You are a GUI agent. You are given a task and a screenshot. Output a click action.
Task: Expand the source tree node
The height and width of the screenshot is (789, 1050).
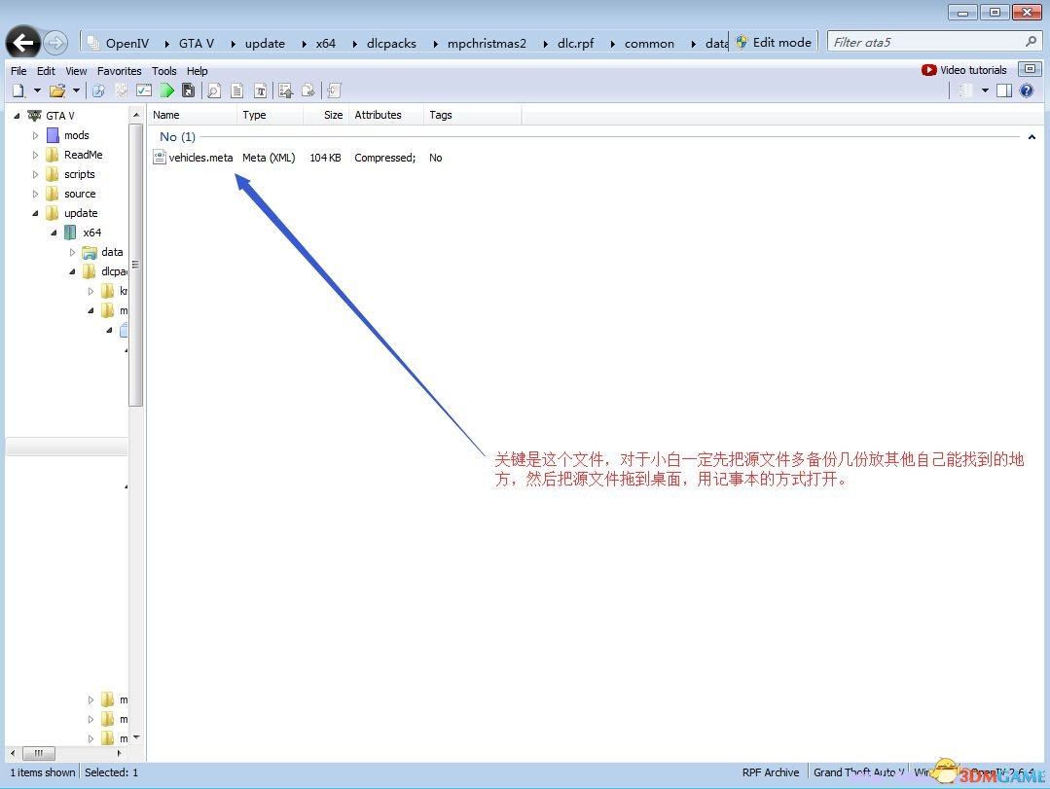pyautogui.click(x=35, y=194)
